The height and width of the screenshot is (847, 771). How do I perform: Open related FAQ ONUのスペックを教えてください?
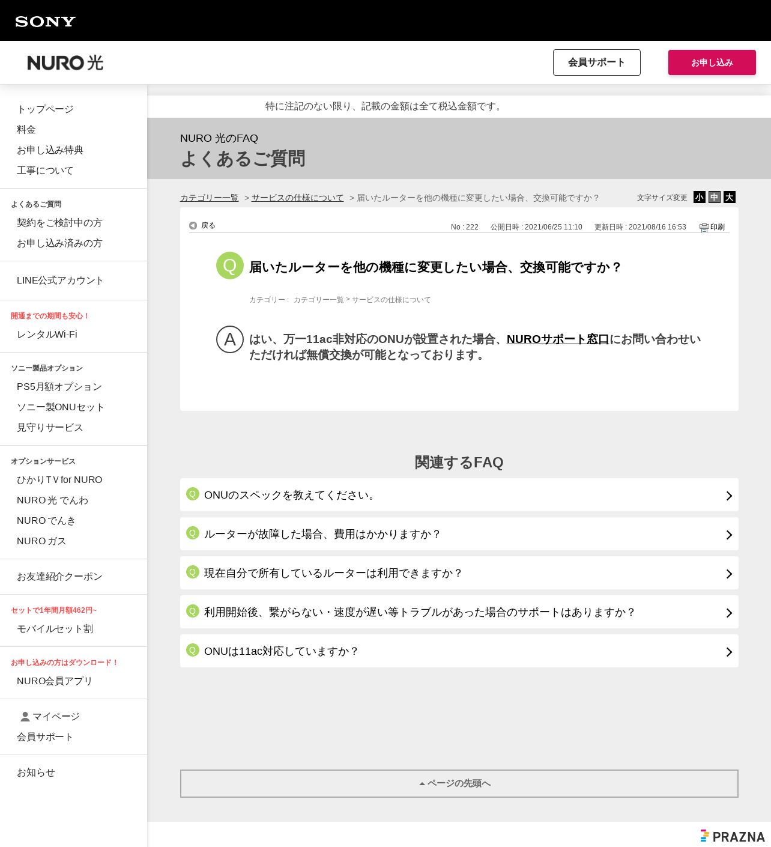[459, 494]
